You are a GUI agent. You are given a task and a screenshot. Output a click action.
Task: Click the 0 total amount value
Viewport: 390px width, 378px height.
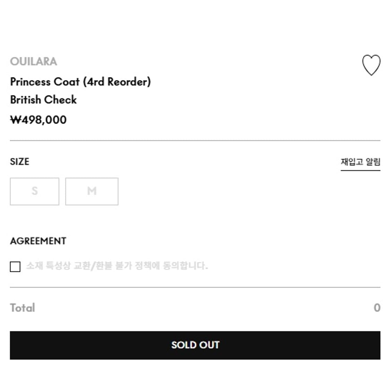click(376, 307)
